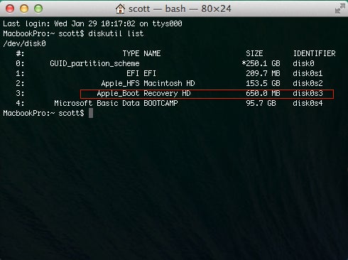Click the "Apple_Boot Recovery HD" entry
Viewport: 348px width, 260px height.
point(143,93)
